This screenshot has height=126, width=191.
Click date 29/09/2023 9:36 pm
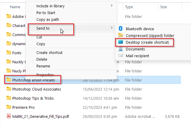pyautogui.click(x=100, y=117)
